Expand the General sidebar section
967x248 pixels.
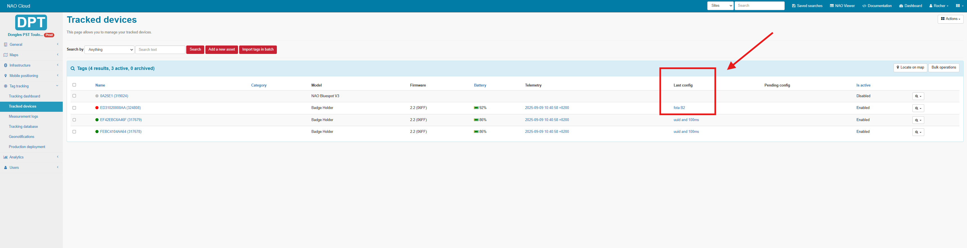point(31,45)
